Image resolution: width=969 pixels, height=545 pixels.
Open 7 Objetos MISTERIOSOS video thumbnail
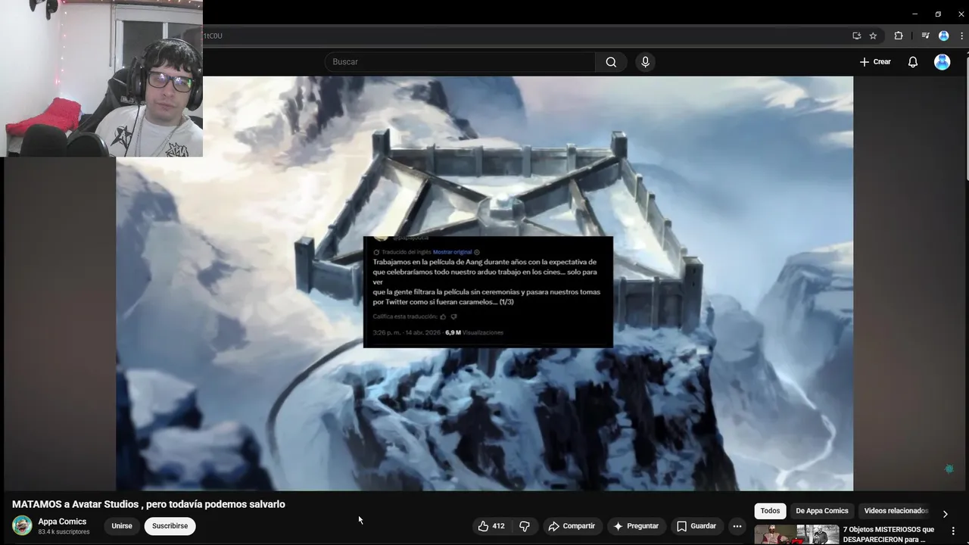(x=796, y=534)
